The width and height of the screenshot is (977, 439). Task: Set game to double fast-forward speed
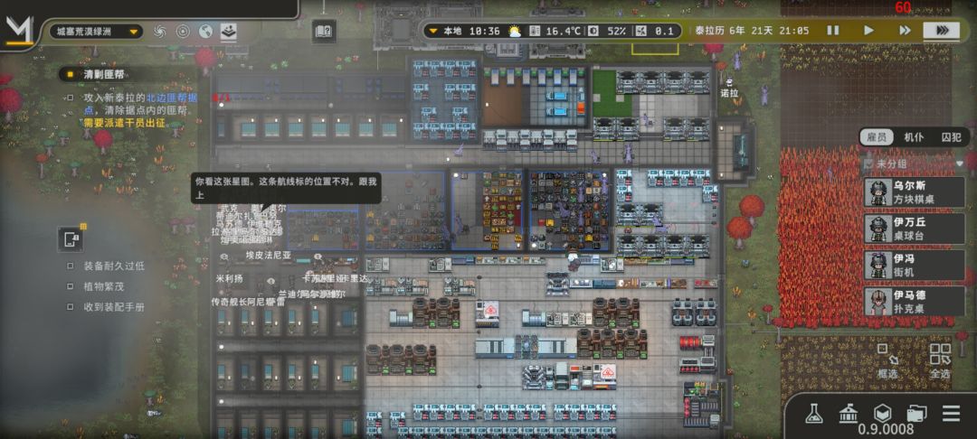[905, 30]
